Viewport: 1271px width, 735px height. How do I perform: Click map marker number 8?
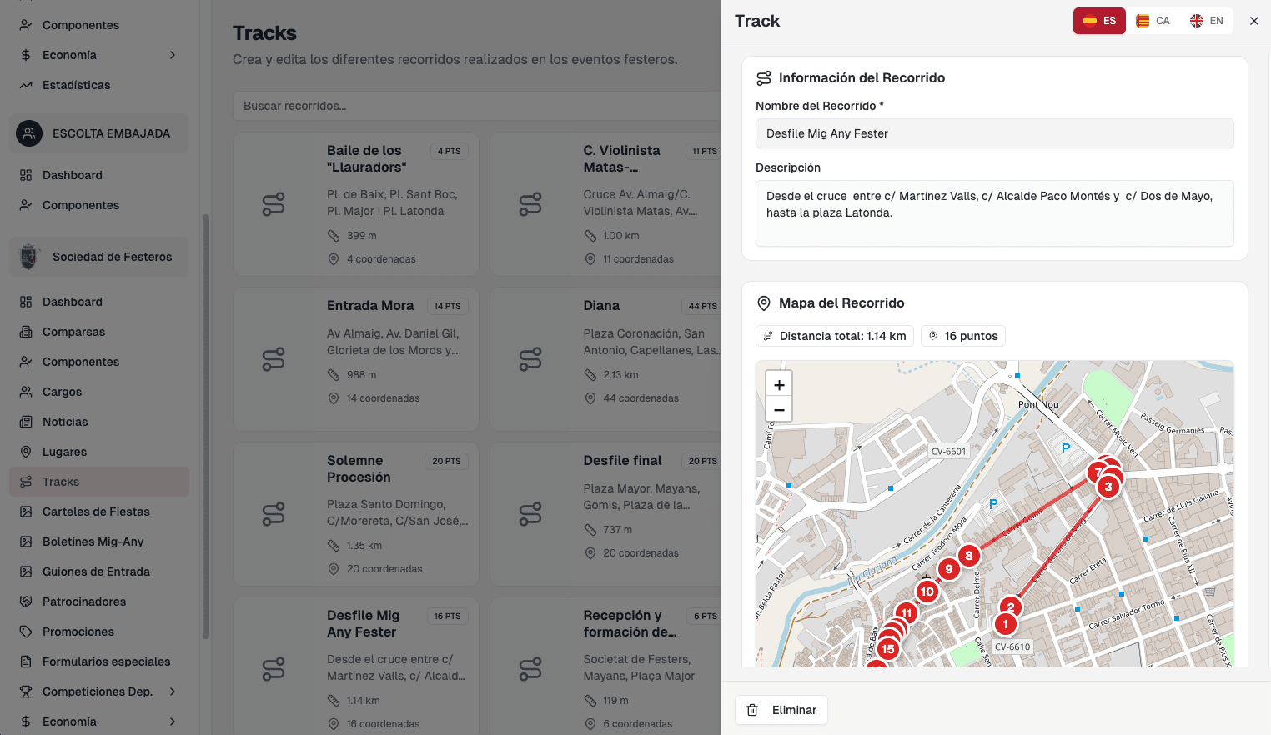click(968, 556)
